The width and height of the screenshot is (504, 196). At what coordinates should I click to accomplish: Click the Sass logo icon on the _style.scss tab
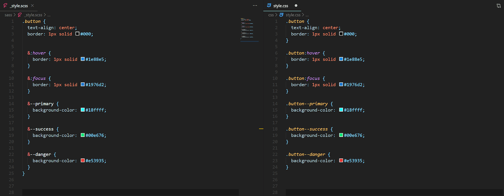[x=5, y=5]
